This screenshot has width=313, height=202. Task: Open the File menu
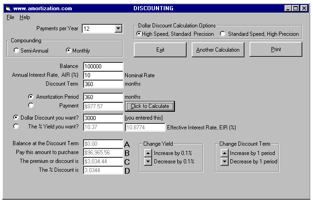pos(11,17)
